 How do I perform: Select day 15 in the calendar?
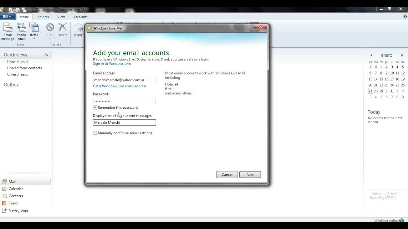(x=381, y=79)
